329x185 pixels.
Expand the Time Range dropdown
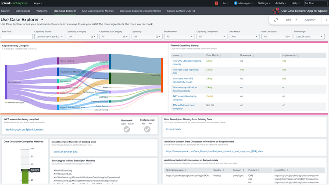pyautogui.click(x=308, y=37)
